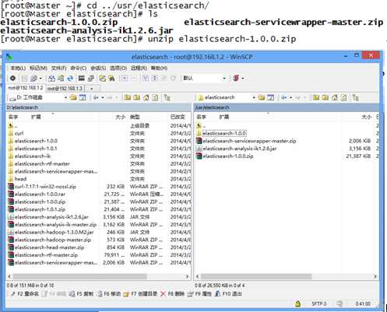Click the remote panel filter icon
This screenshot has width=387, height=312.
tap(270, 97)
